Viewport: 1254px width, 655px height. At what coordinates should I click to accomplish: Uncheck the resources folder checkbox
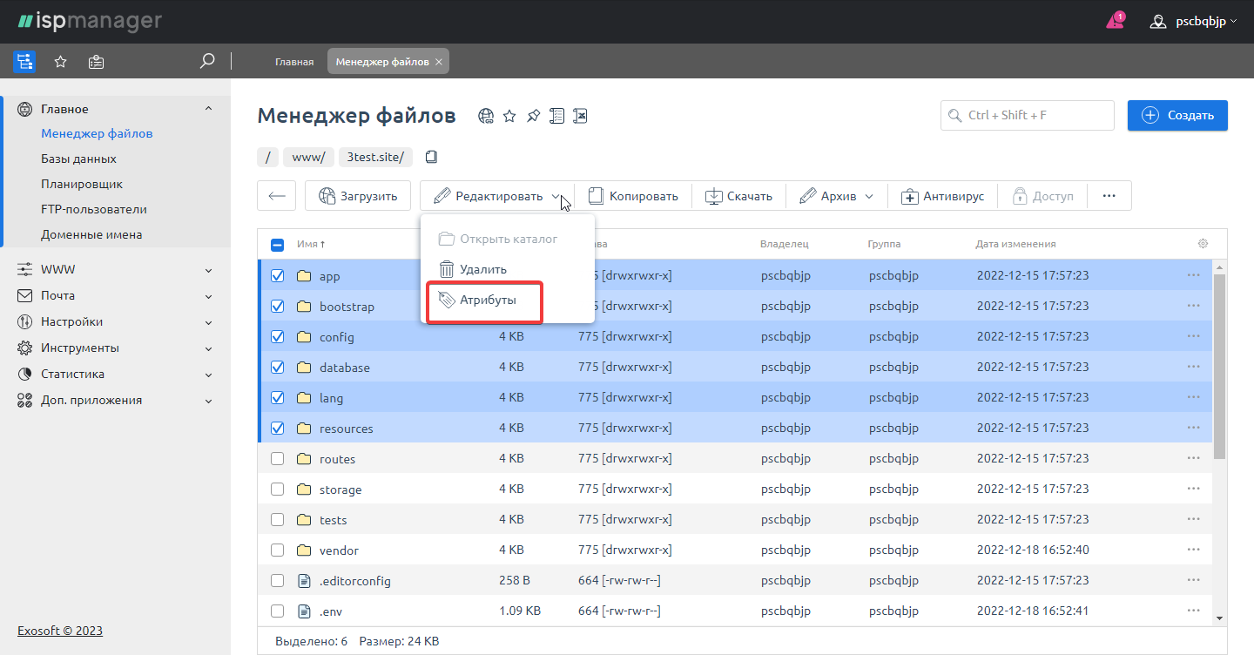click(x=277, y=428)
